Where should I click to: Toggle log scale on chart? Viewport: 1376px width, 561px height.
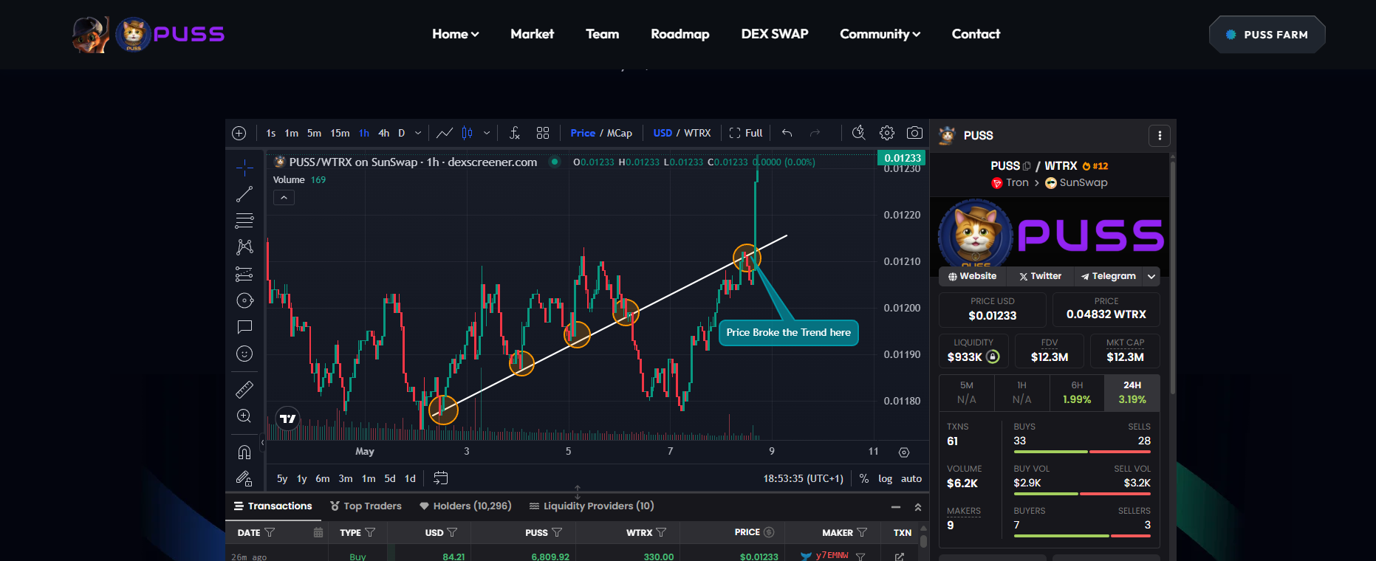pyautogui.click(x=885, y=478)
